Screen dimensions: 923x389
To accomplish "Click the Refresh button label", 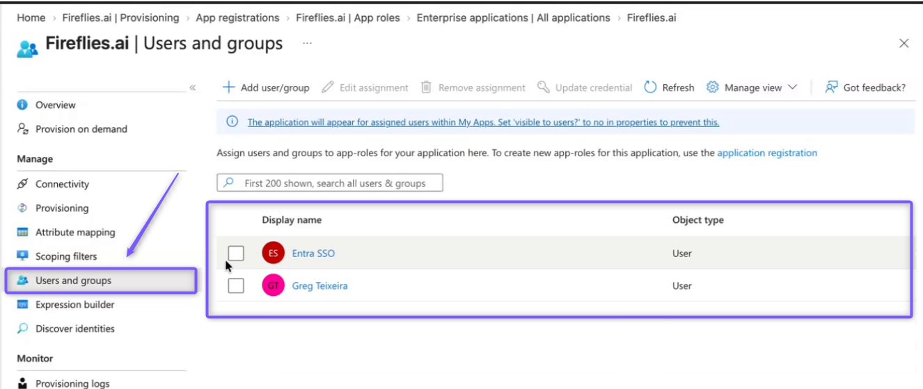I will pyautogui.click(x=678, y=88).
